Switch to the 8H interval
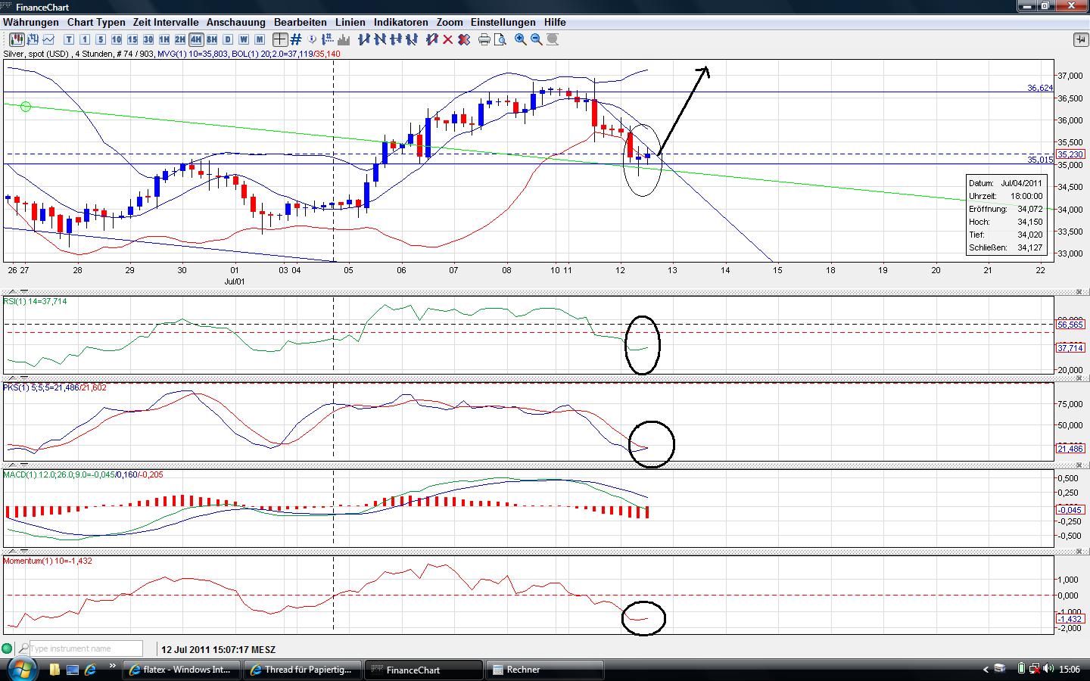The width and height of the screenshot is (1090, 681). point(212,39)
